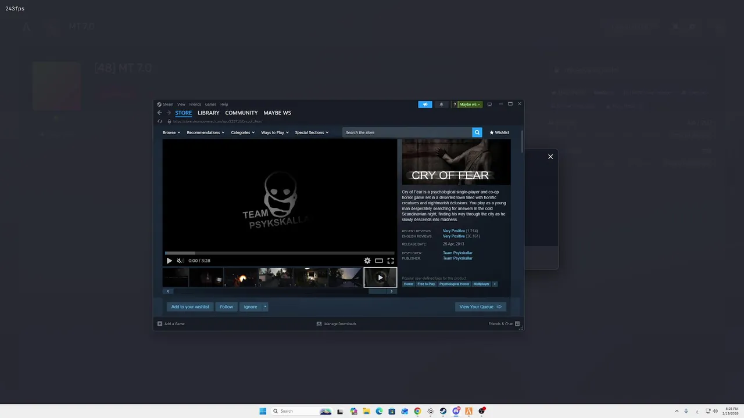Click Add a Game plus icon
The image size is (744, 418).
point(160,323)
